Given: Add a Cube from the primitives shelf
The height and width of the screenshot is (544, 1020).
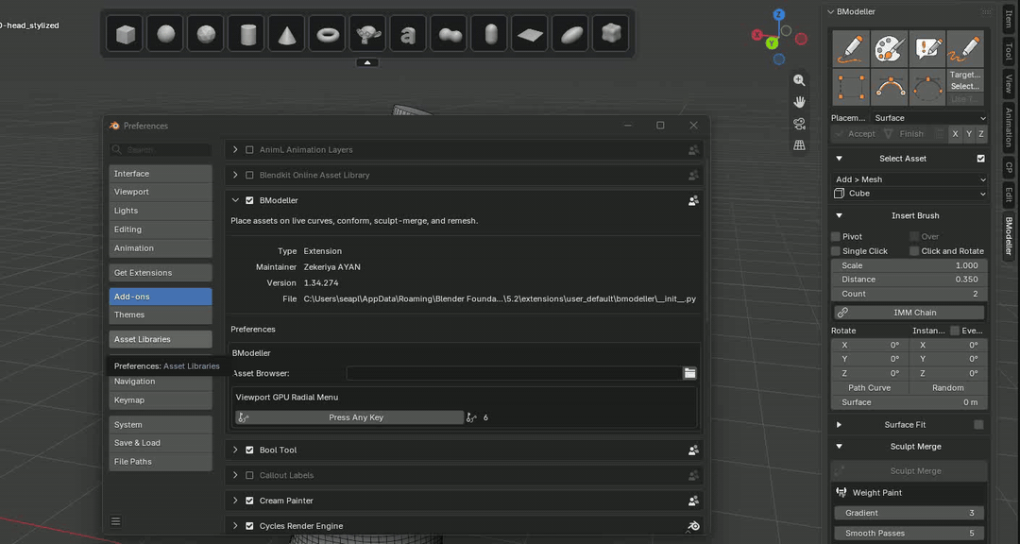Looking at the screenshot, I should click(125, 34).
